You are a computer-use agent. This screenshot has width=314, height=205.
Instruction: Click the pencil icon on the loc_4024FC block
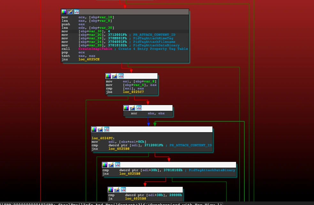click(x=100, y=129)
